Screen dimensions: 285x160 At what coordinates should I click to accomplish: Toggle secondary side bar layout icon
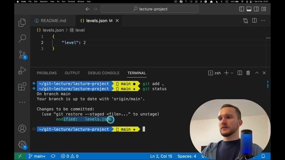click(256, 9)
